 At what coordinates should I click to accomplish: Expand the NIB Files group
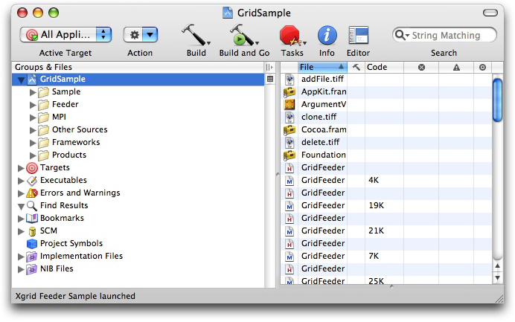coord(21,269)
